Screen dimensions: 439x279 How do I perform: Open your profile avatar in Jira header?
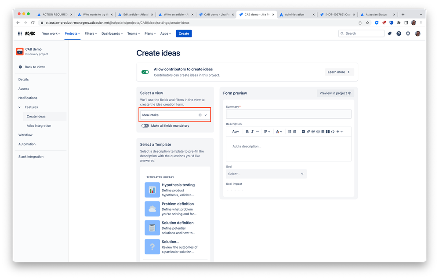(x=417, y=33)
